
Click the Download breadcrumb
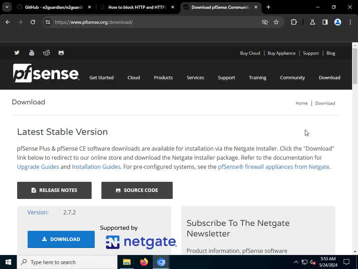325,103
